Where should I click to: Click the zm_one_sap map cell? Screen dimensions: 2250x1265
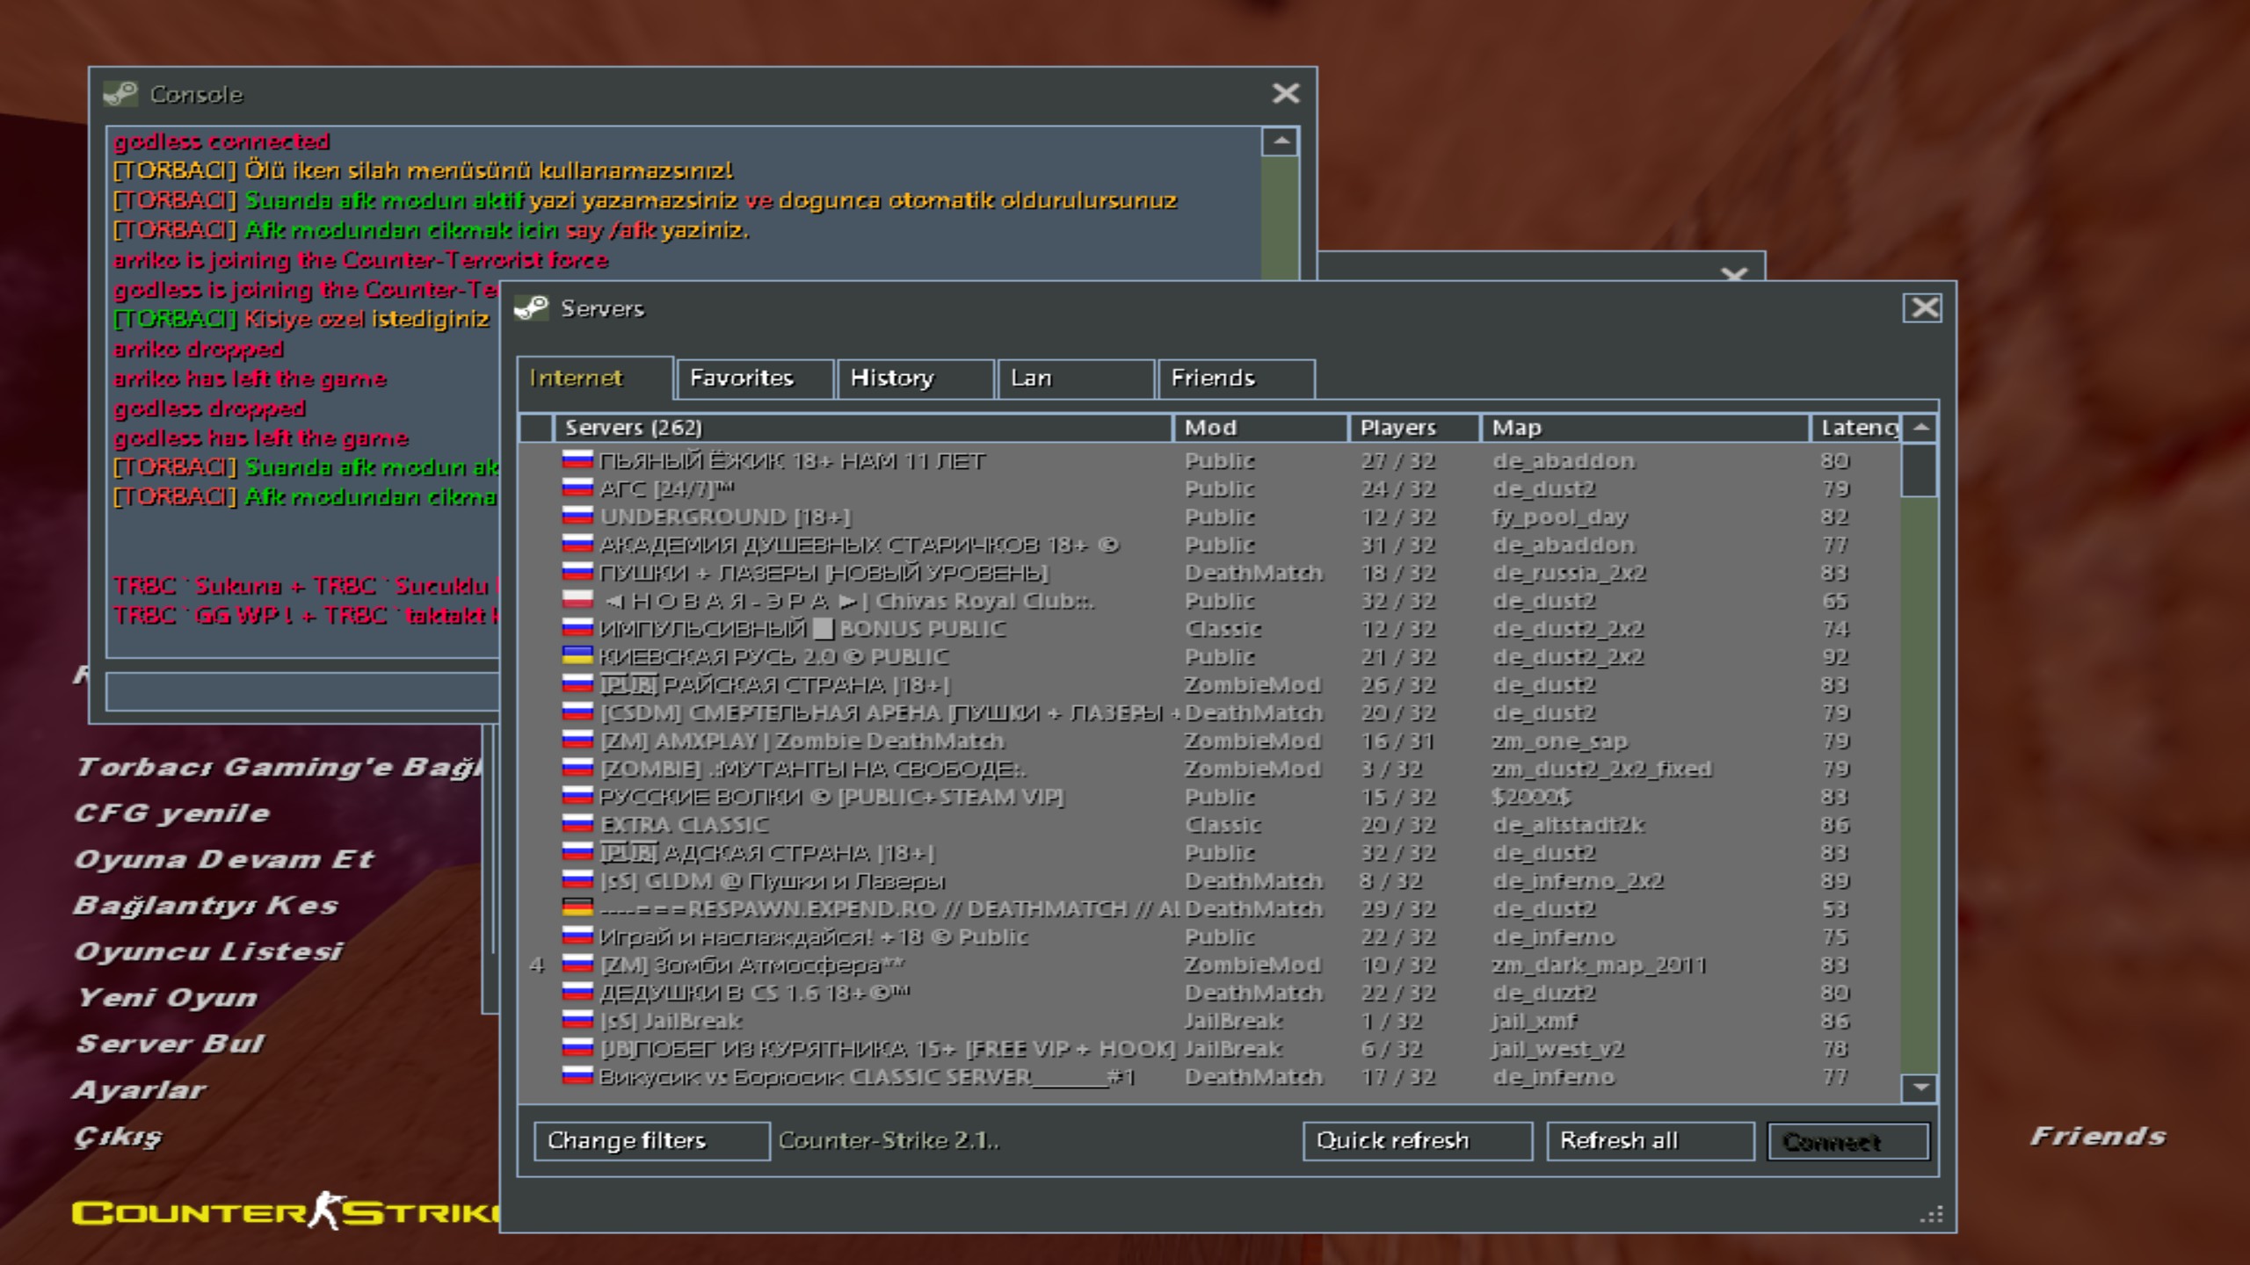(1559, 741)
